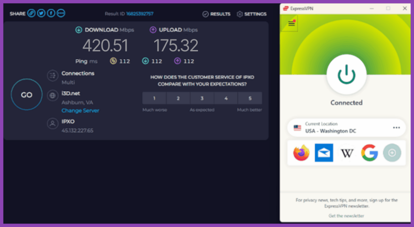
Task: Open ExpressVPN hamburger menu
Action: tap(292, 23)
